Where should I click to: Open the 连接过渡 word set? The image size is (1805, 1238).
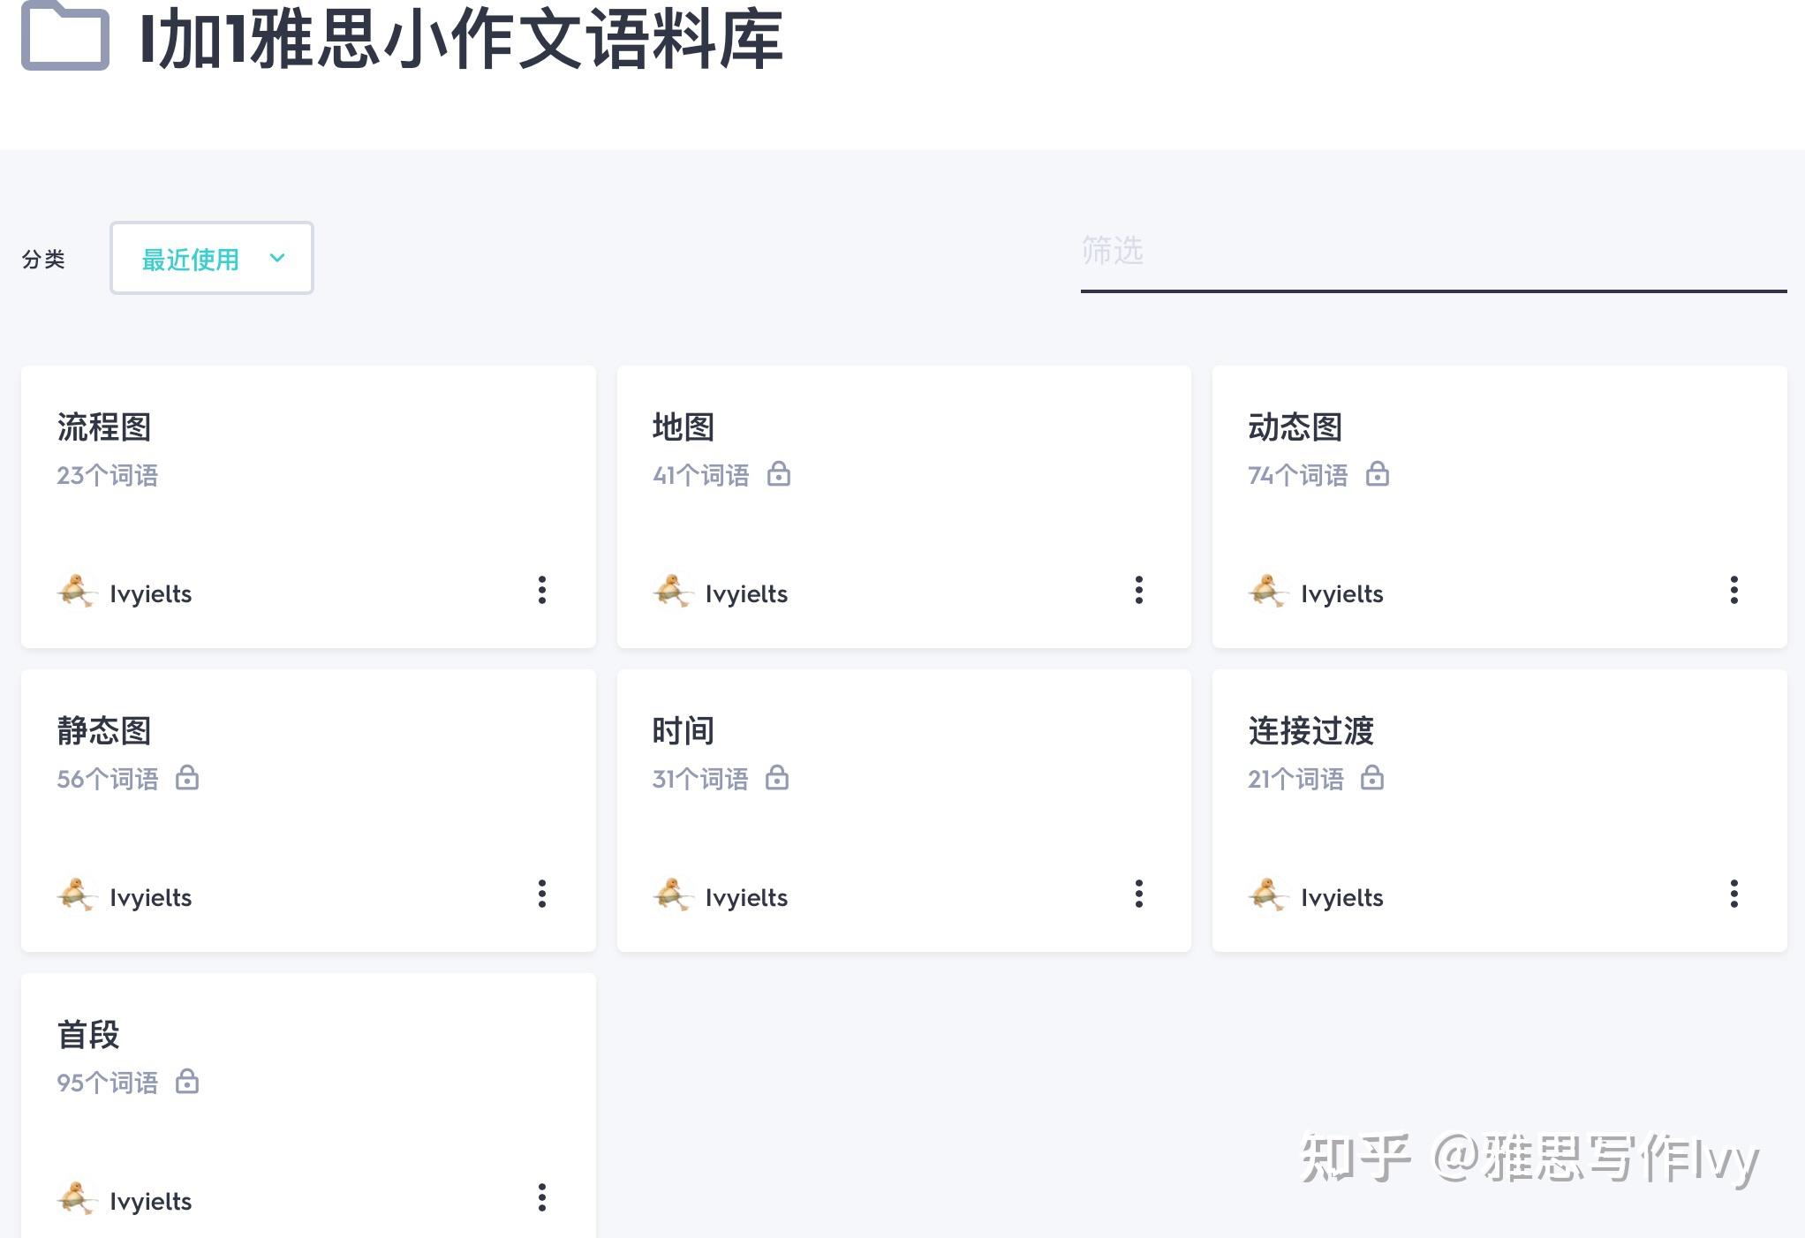coord(1310,731)
